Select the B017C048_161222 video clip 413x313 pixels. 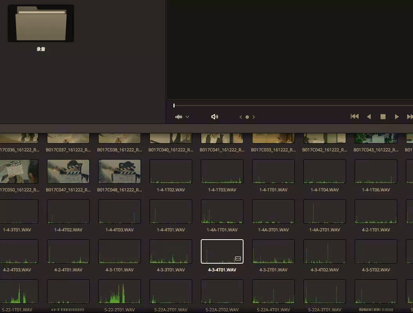(x=119, y=171)
